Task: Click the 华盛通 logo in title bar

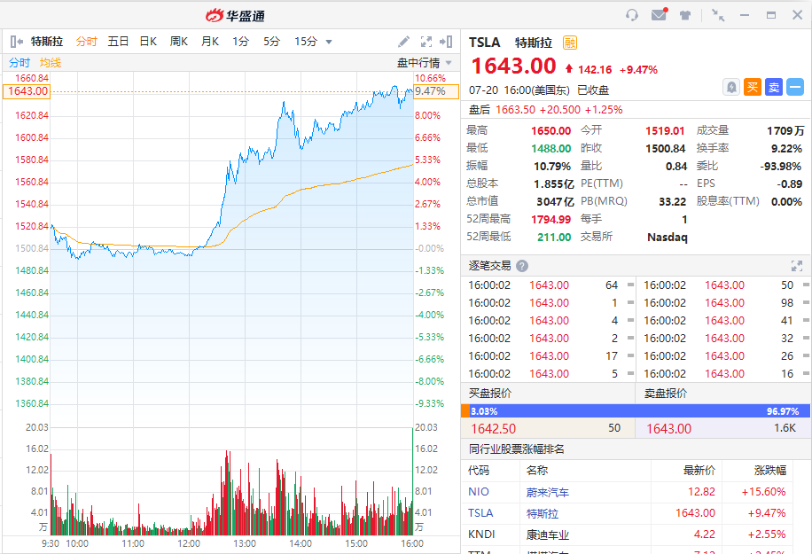Action: click(235, 16)
